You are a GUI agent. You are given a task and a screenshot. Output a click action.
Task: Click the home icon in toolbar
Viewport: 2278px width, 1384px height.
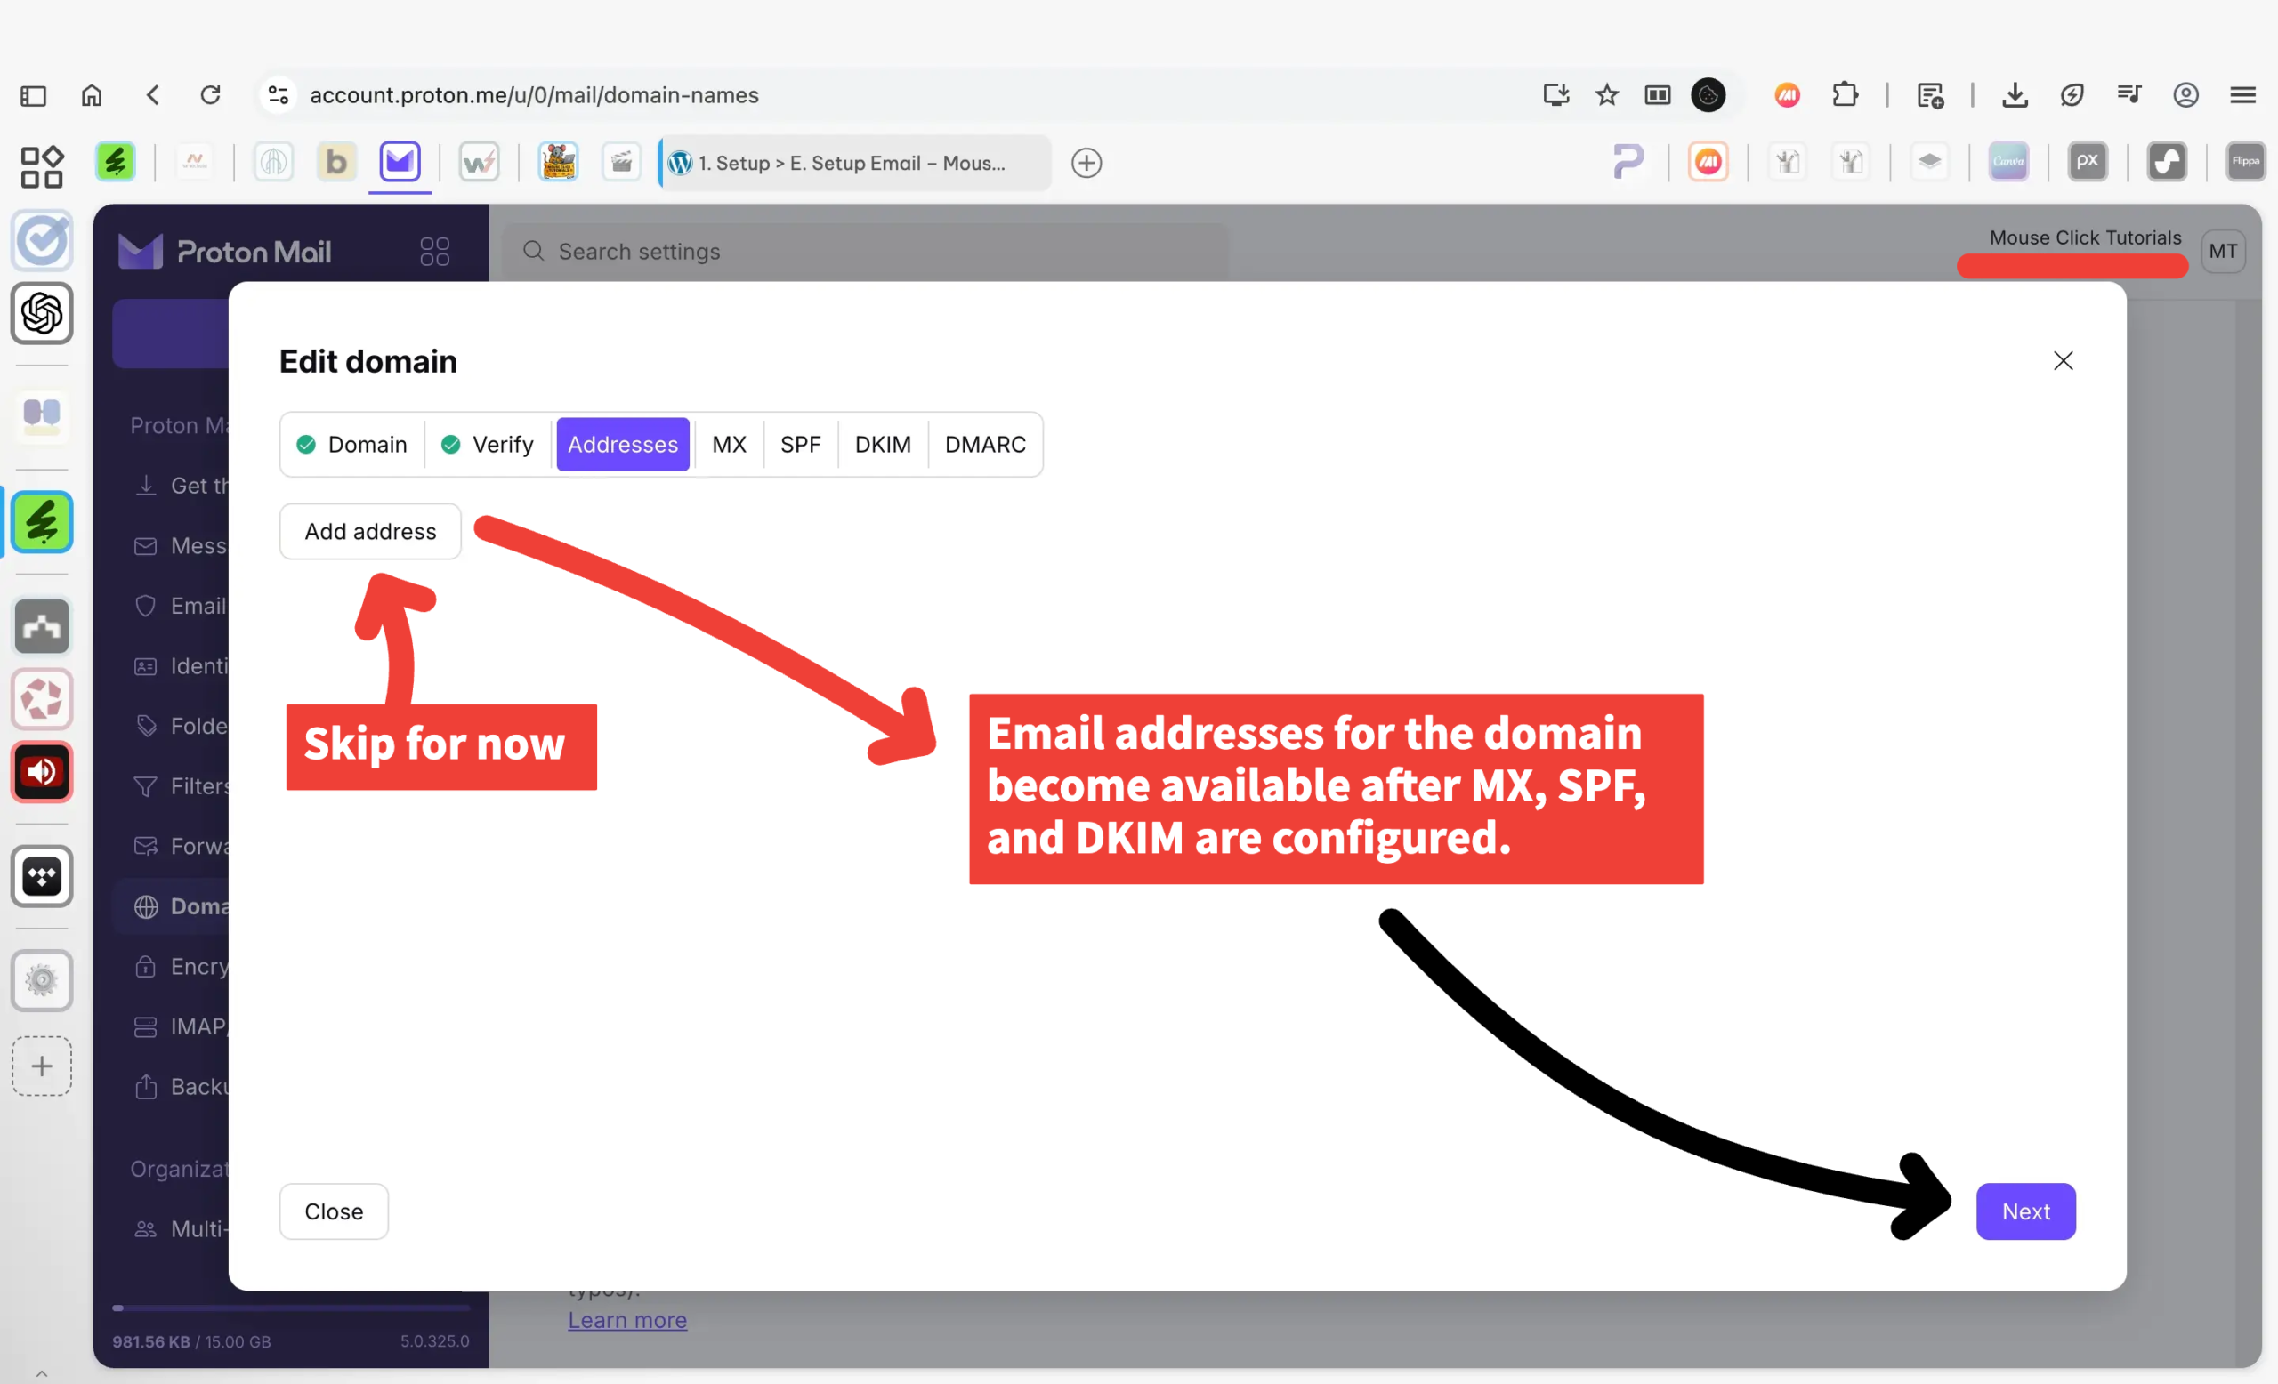point(92,95)
